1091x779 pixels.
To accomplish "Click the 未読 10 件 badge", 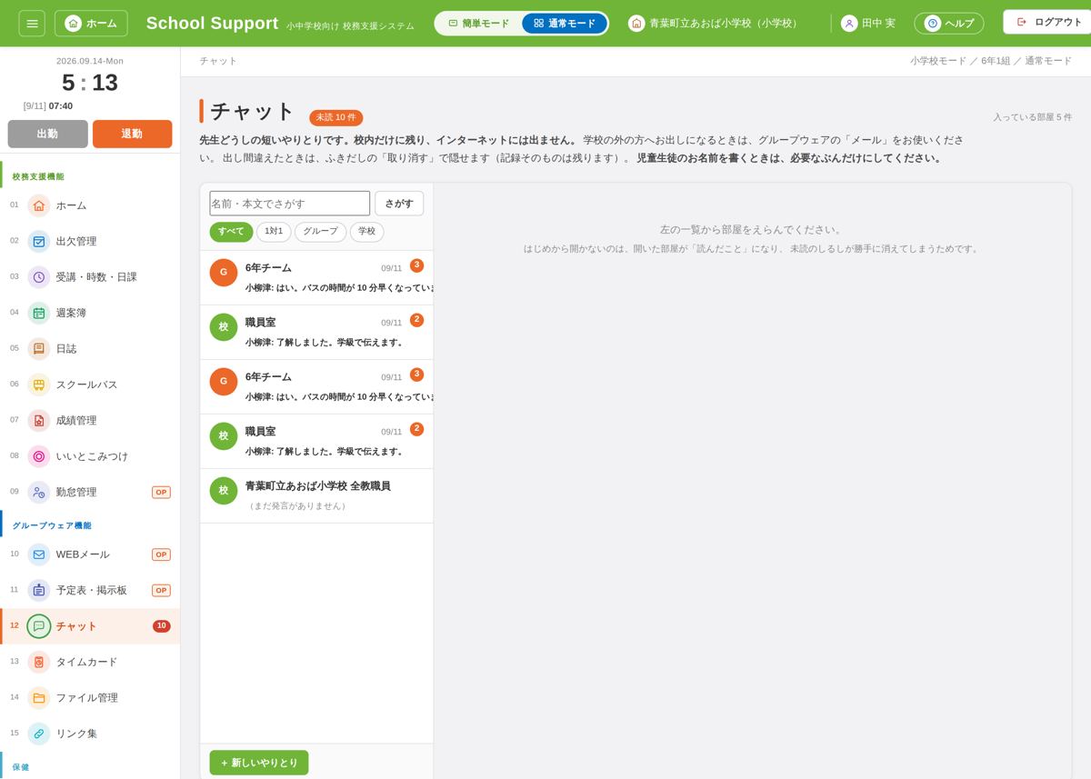I will 336,117.
